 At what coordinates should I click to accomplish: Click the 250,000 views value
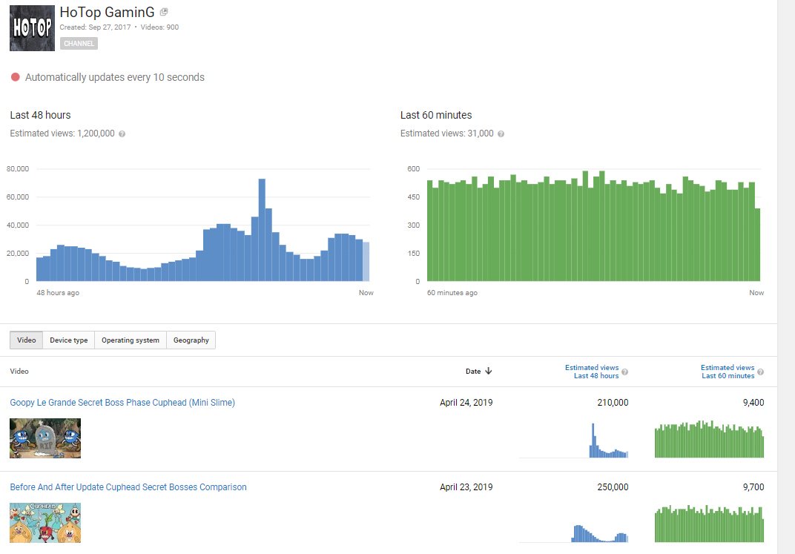[x=613, y=487]
